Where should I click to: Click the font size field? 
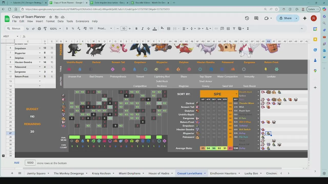pos(124,29)
